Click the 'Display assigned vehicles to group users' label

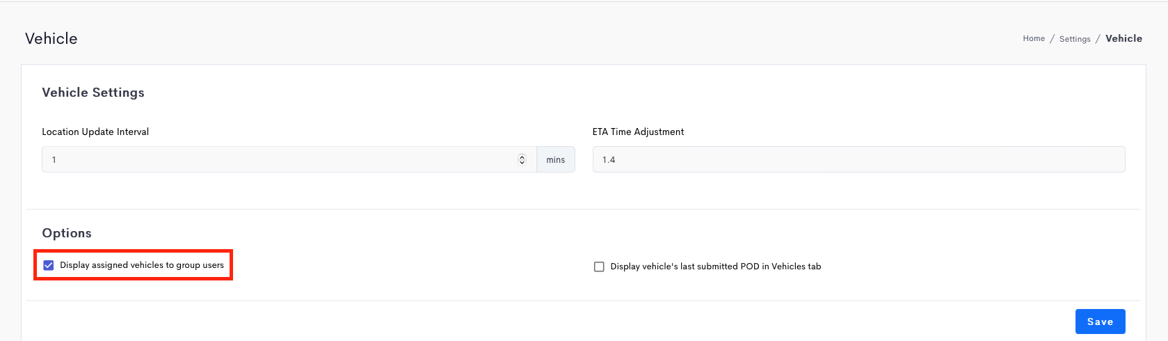(x=142, y=265)
